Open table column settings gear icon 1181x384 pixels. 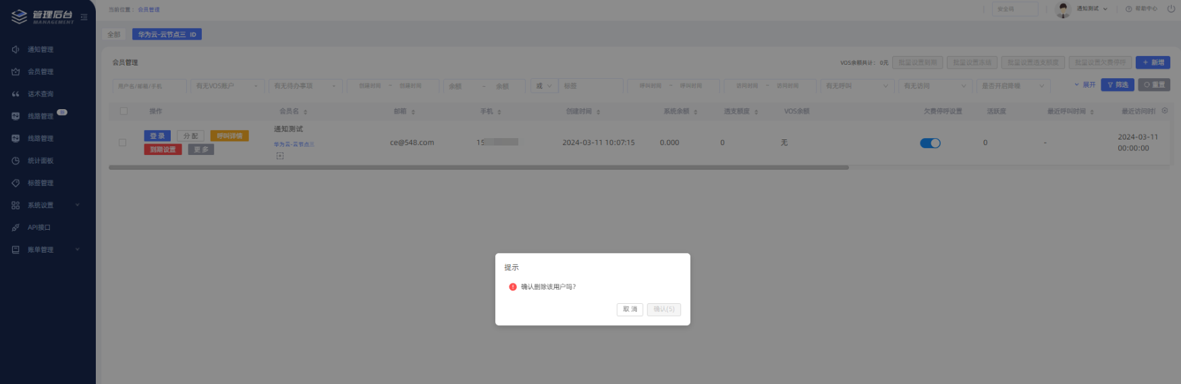pyautogui.click(x=1164, y=110)
